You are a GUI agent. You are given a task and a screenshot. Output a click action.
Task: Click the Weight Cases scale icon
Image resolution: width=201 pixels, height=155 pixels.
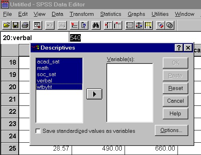[x=139, y=25]
